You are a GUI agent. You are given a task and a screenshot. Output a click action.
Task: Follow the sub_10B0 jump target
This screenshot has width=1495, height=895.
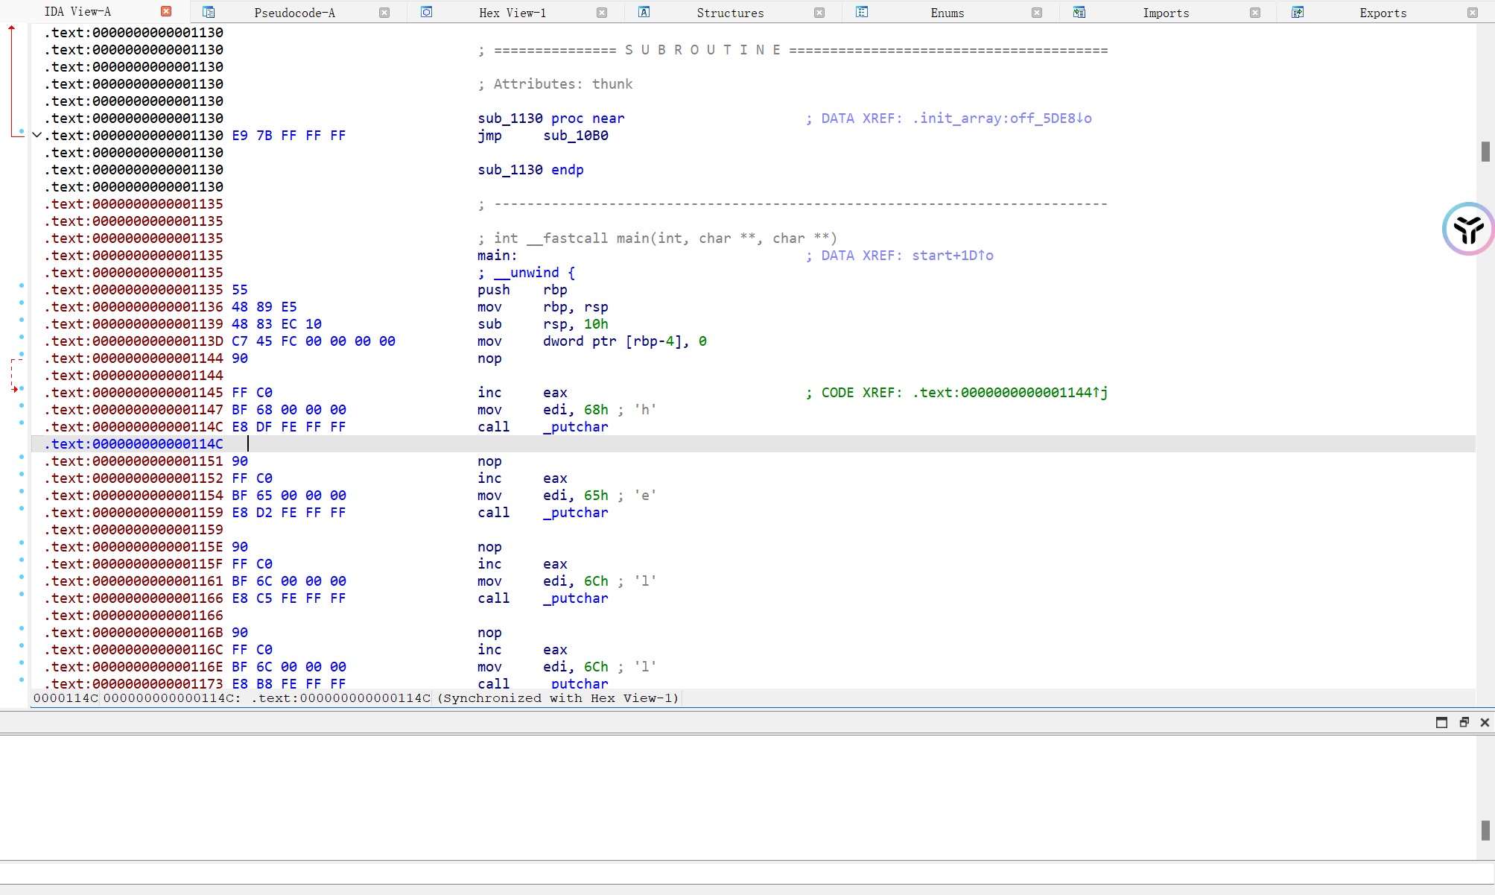tap(575, 136)
